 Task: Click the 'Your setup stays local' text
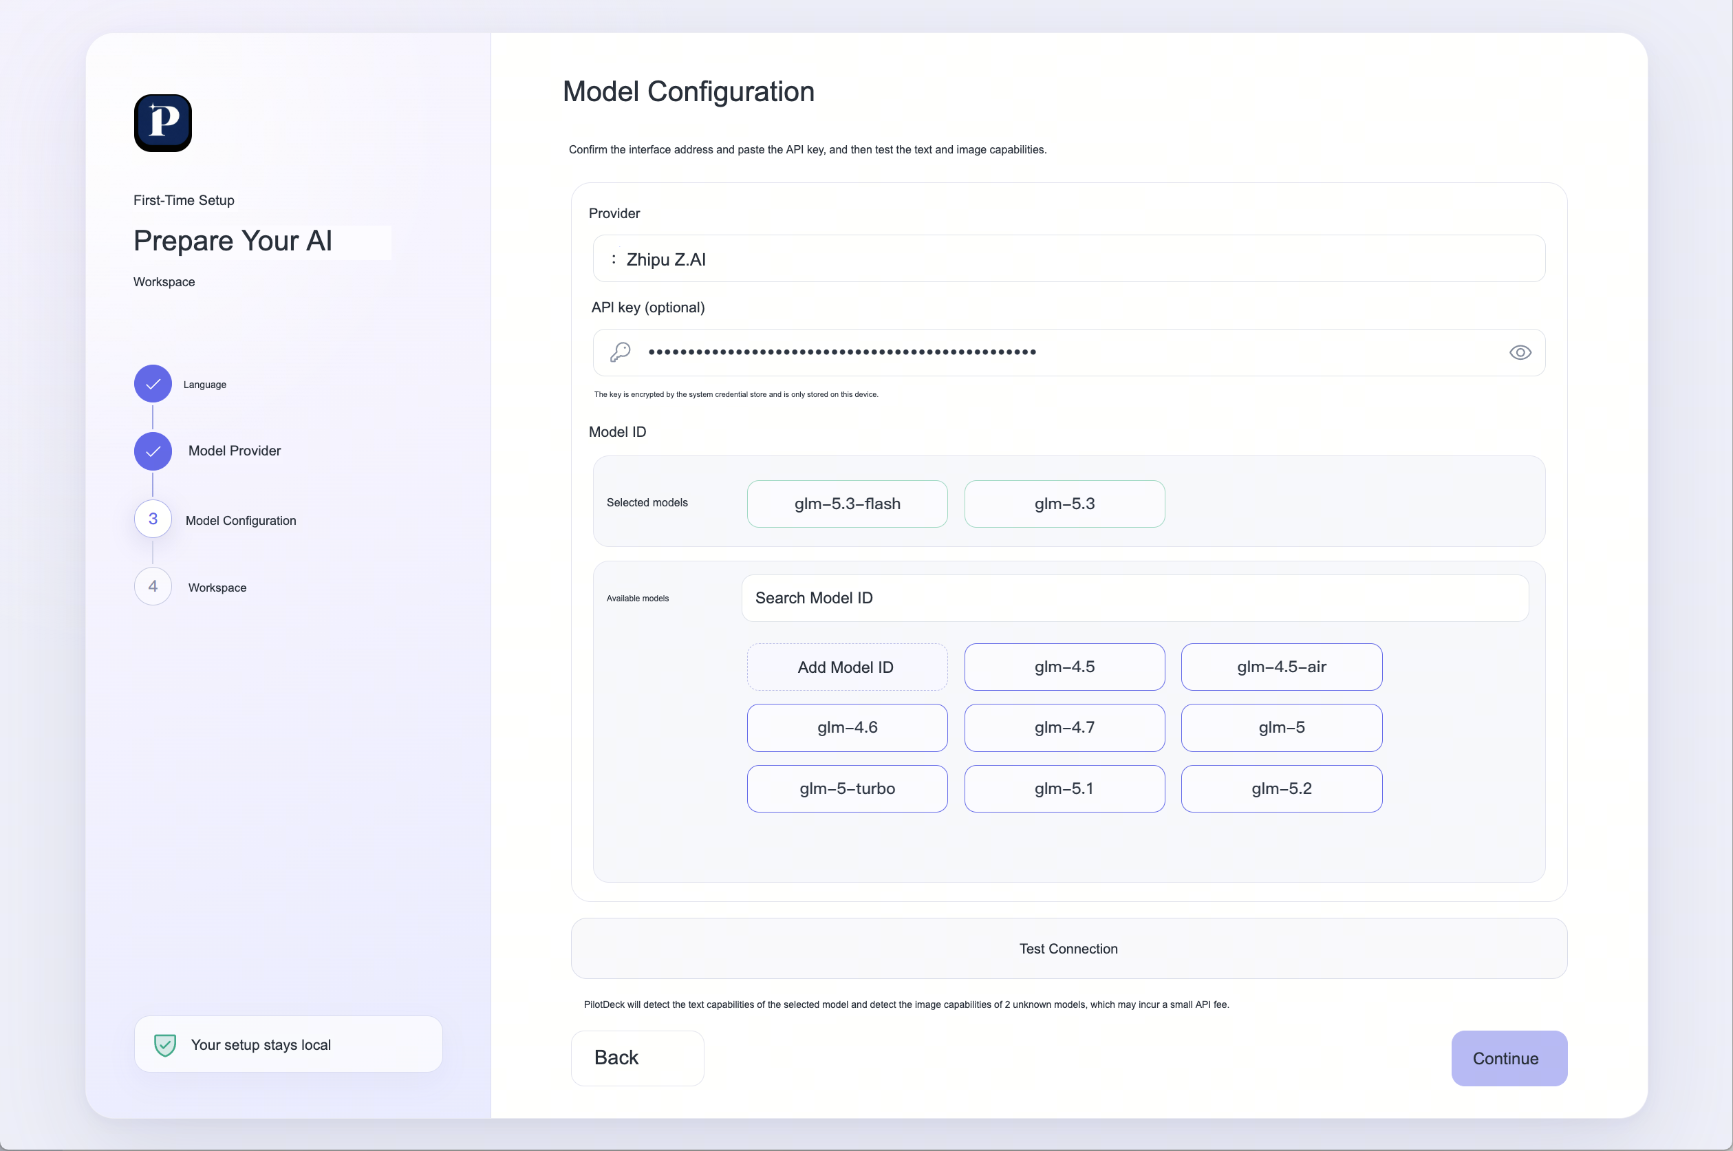pyautogui.click(x=261, y=1044)
